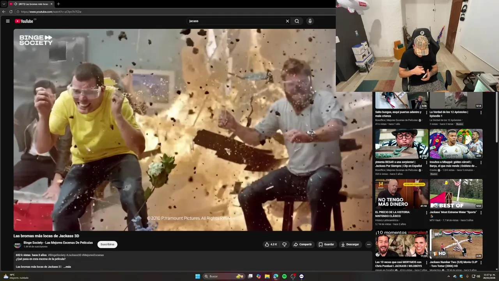
Task: Open the NO TENGO MÁS DINERO thumbnail
Action: [x=402, y=194]
